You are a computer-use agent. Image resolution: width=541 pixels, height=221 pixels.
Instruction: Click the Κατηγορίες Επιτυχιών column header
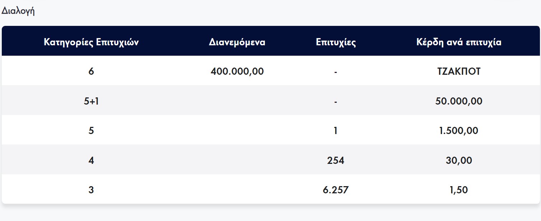[x=91, y=42]
